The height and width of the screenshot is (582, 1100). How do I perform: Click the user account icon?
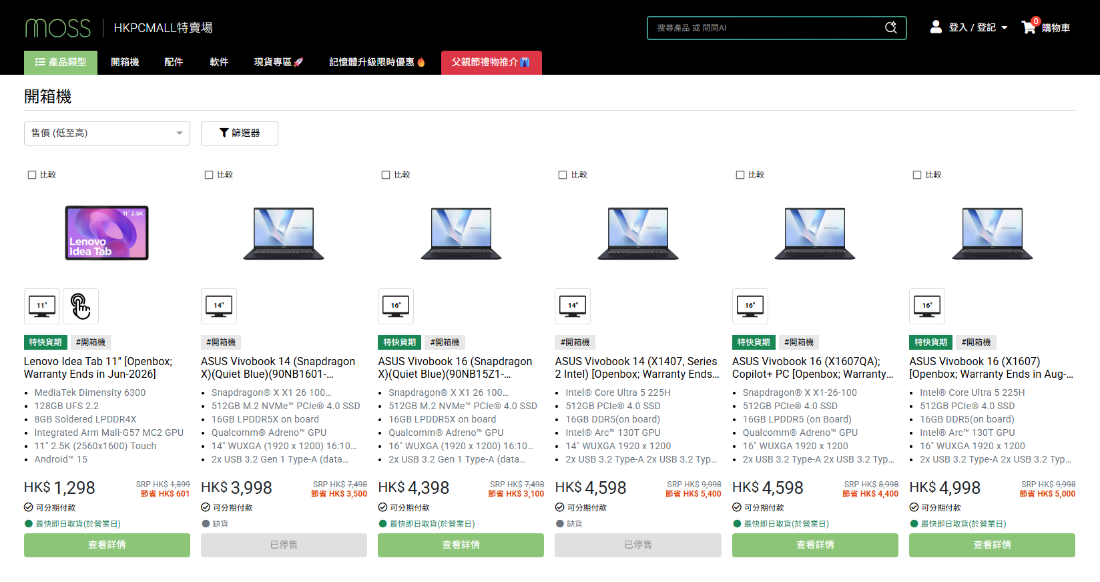pyautogui.click(x=936, y=27)
